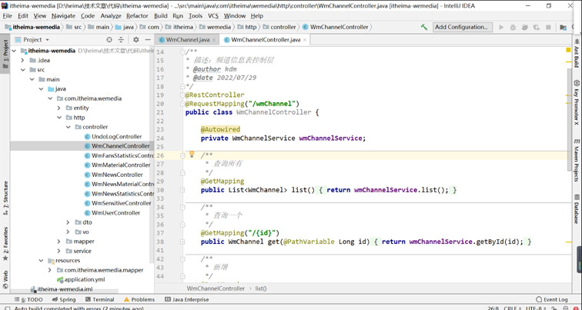Open the Navigate menu

(x=63, y=16)
